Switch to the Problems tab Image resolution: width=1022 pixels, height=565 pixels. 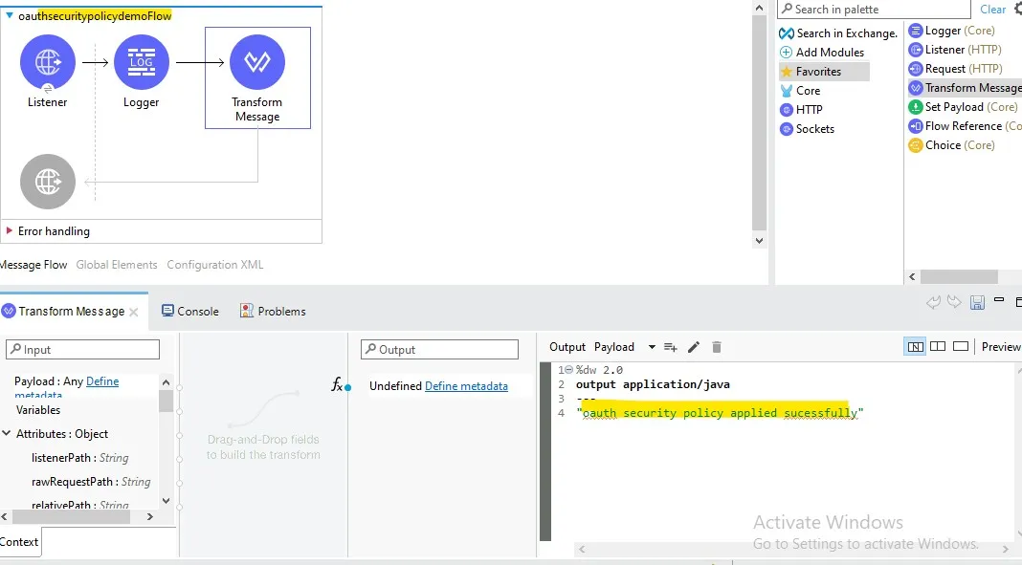273,311
